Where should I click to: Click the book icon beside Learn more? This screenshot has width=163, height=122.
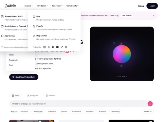click(x=2, y=47)
